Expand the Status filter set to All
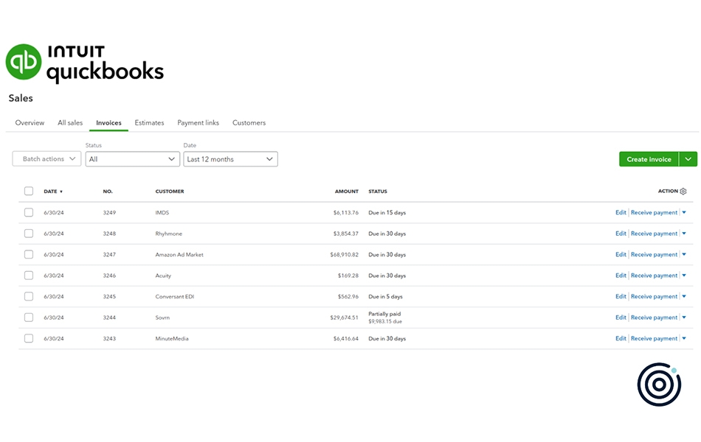 132,159
